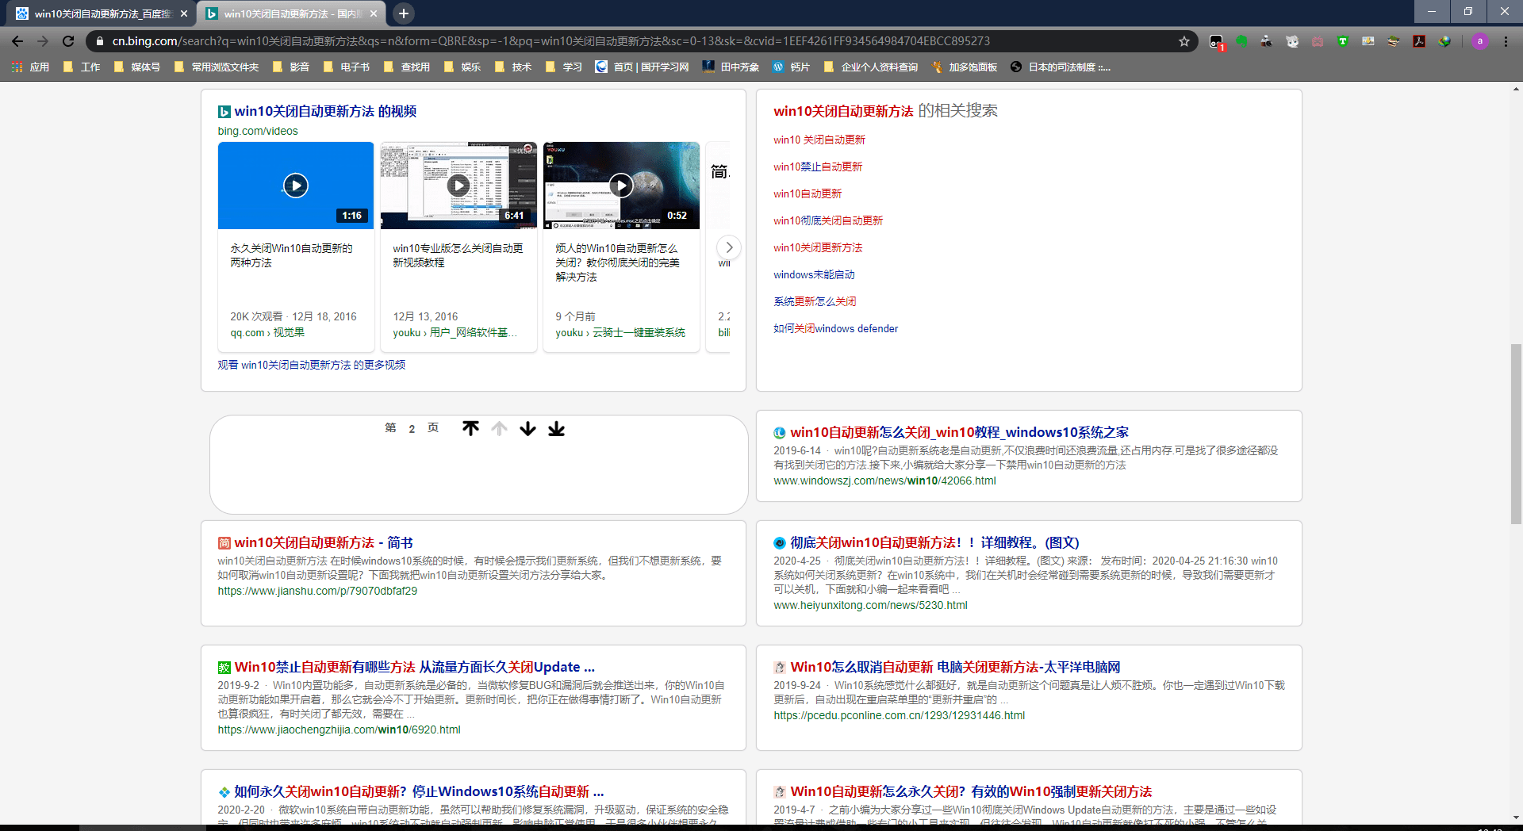Play the 6:41 video thumbnail
The height and width of the screenshot is (831, 1523).
point(458,186)
